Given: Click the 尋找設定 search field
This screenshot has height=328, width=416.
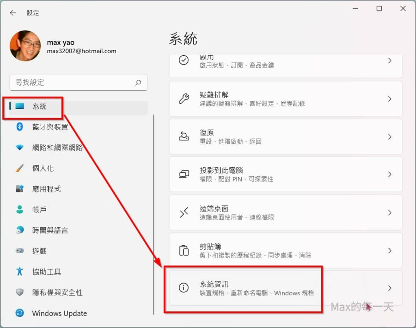Looking at the screenshot, I should pos(73,82).
